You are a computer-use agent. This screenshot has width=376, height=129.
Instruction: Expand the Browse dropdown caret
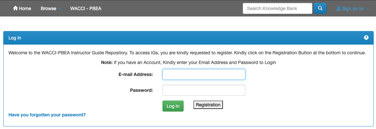coord(59,9)
